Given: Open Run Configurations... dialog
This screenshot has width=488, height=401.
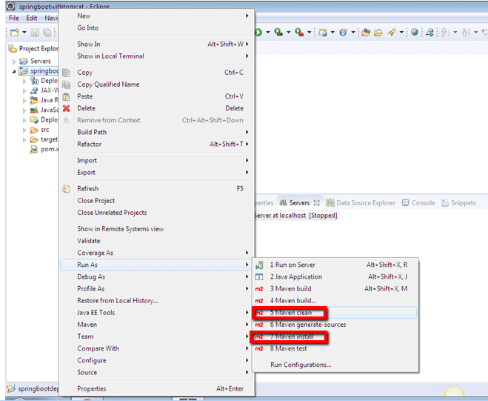Looking at the screenshot, I should click(301, 365).
